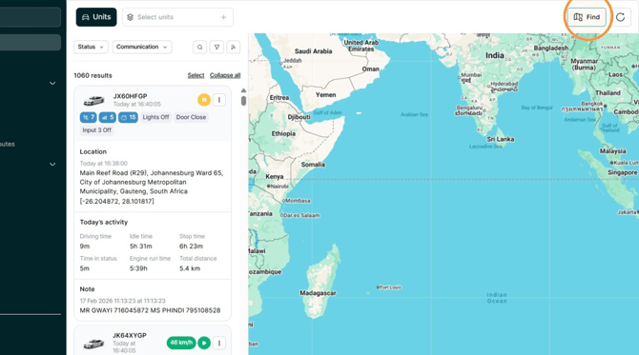The width and height of the screenshot is (639, 355).
Task: Click the Input 3 Off tag
Action: [96, 130]
